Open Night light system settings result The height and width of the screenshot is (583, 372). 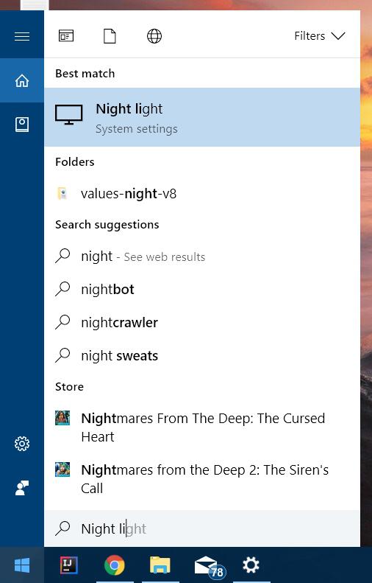click(x=202, y=117)
